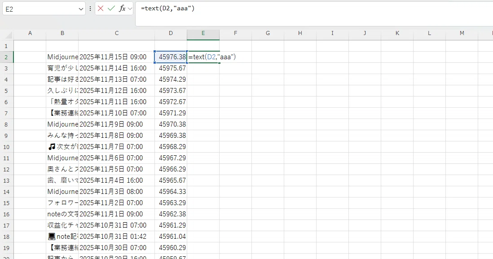Click cell with value 45968.29

pyautogui.click(x=171, y=147)
